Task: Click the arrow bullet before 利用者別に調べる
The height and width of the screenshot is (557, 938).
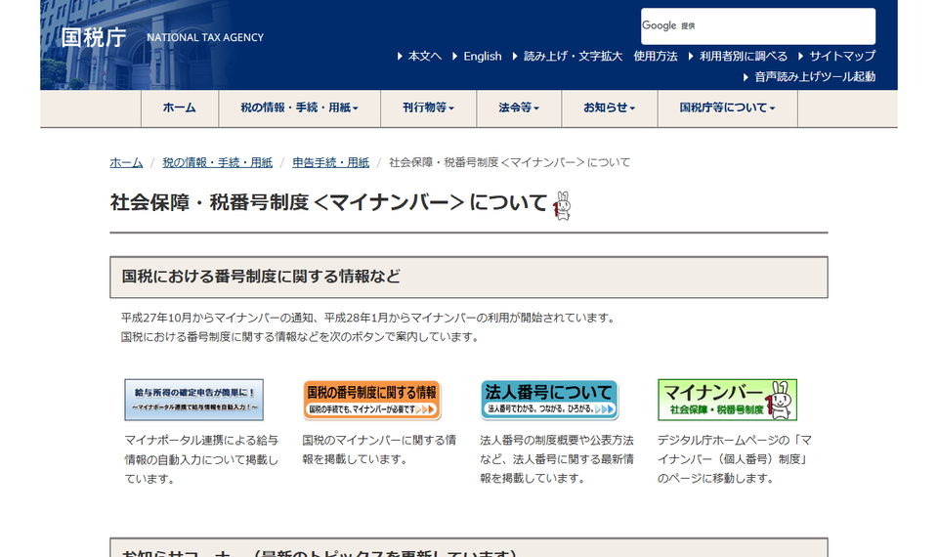Action: (691, 57)
